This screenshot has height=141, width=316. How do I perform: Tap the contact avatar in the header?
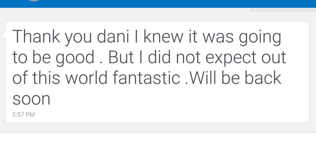click(x=33, y=1)
